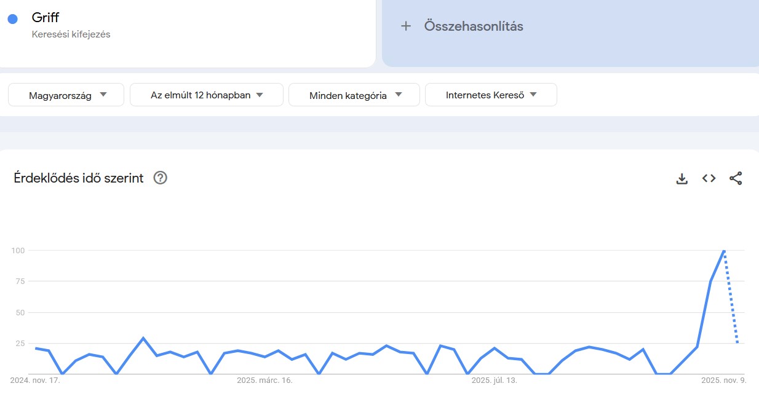
Task: Open the 'Magyarország' region dropdown
Action: point(66,95)
